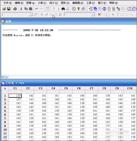
Task: Click cell C1 row 1 value 137
Action: point(15,96)
